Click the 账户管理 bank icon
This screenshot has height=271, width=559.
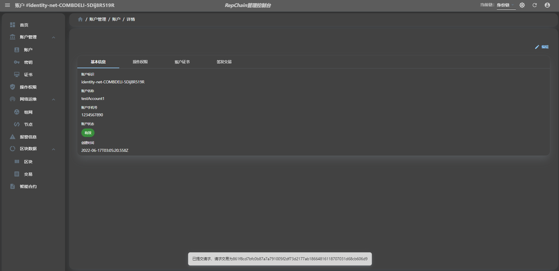click(x=13, y=37)
